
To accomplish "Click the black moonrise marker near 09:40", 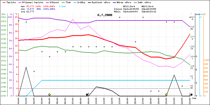I will pos(87,94).
